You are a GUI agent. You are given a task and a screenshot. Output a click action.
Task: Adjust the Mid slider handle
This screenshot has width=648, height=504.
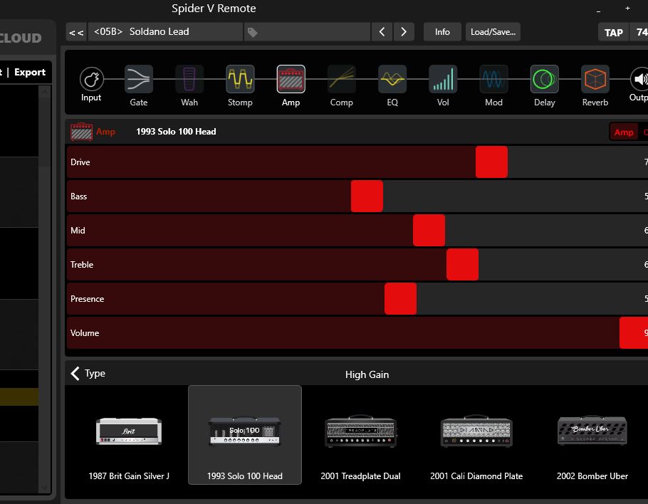tap(429, 231)
